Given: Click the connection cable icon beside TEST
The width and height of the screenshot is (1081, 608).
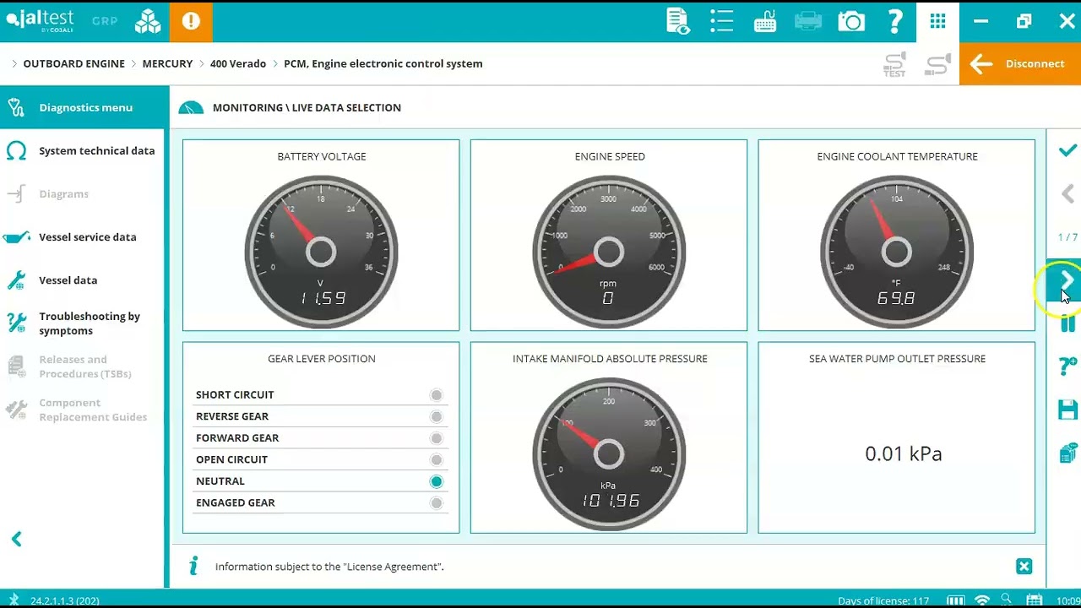Looking at the screenshot, I should (937, 64).
